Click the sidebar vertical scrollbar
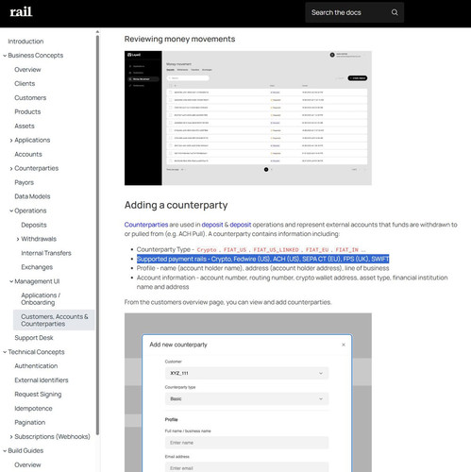The width and height of the screenshot is (471, 472). click(x=97, y=234)
